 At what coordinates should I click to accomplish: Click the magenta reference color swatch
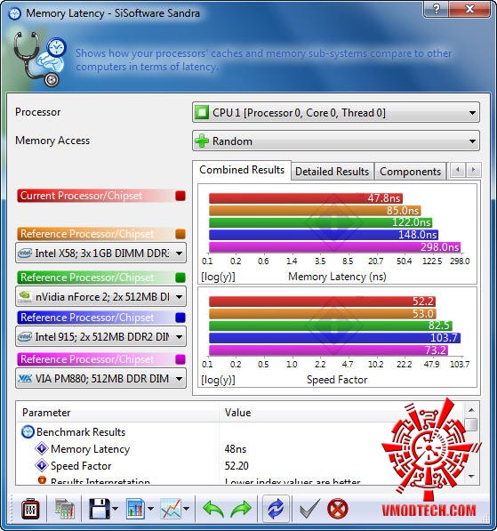point(180,359)
